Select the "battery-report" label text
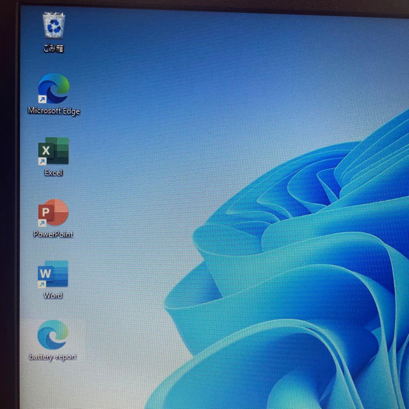This screenshot has height=409, width=409. 53,356
